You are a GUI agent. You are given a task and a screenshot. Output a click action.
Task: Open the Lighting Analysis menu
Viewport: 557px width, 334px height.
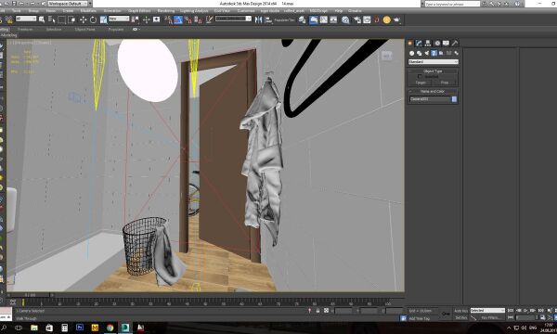(194, 11)
